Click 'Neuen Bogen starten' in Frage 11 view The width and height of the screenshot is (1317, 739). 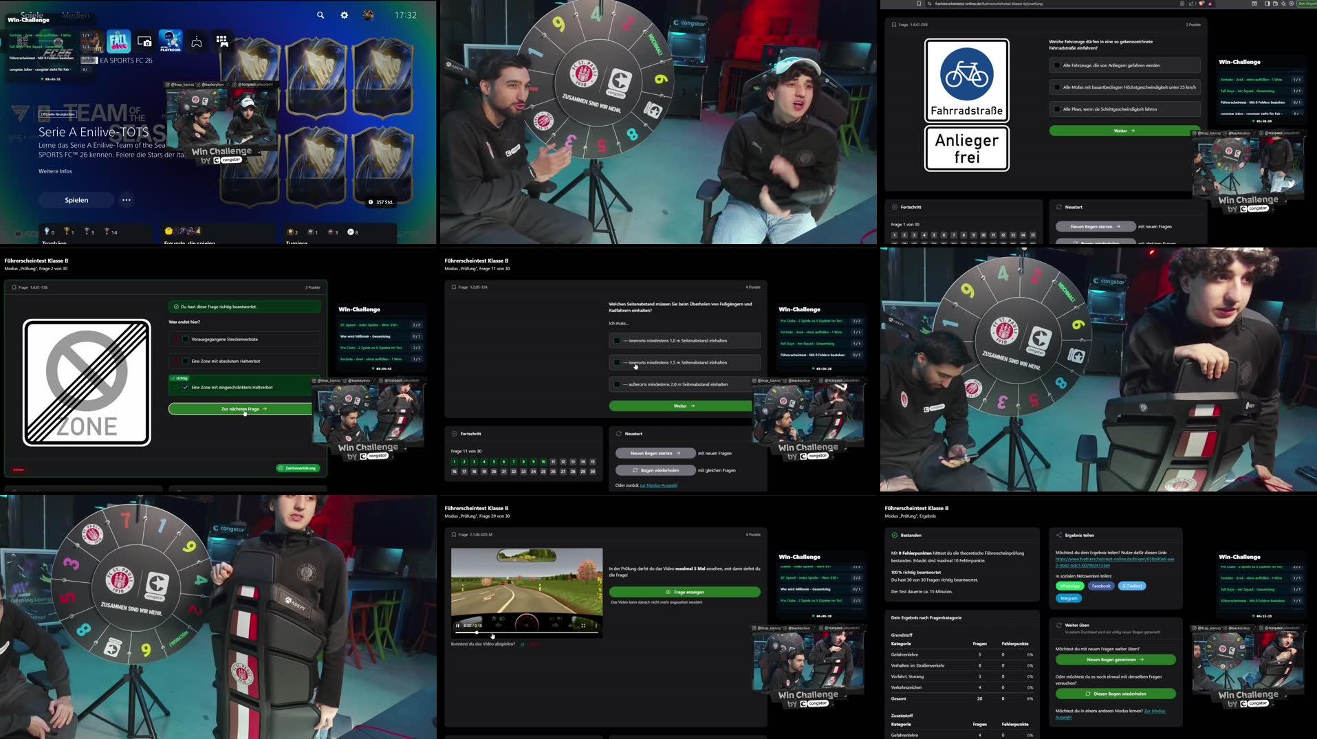tap(655, 453)
